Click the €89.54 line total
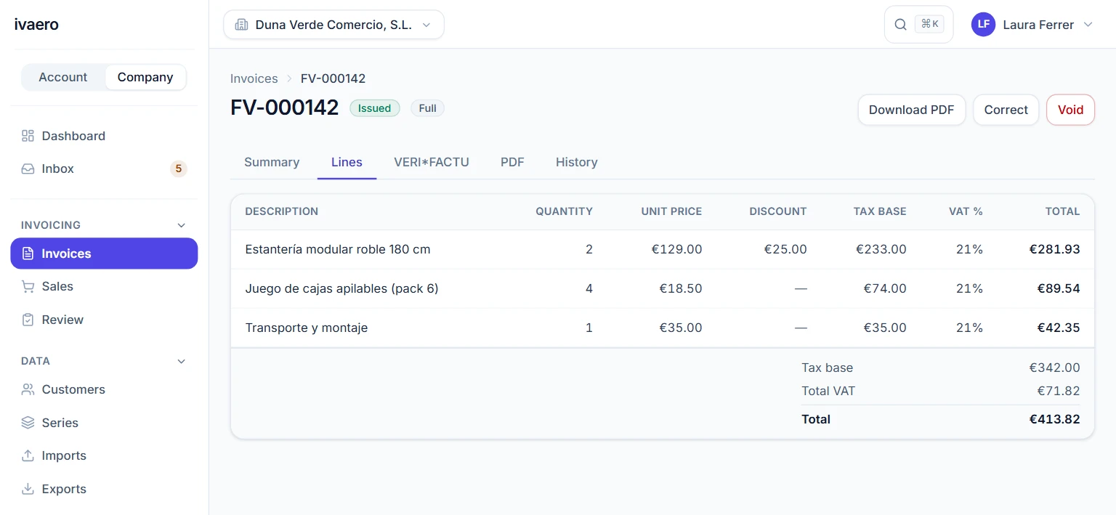This screenshot has height=515, width=1116. [1059, 288]
